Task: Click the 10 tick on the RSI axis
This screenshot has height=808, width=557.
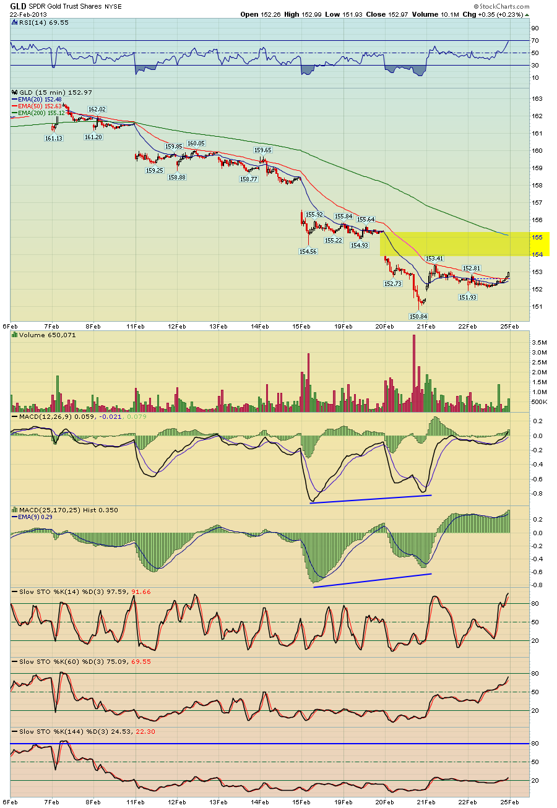Action: pyautogui.click(x=535, y=77)
